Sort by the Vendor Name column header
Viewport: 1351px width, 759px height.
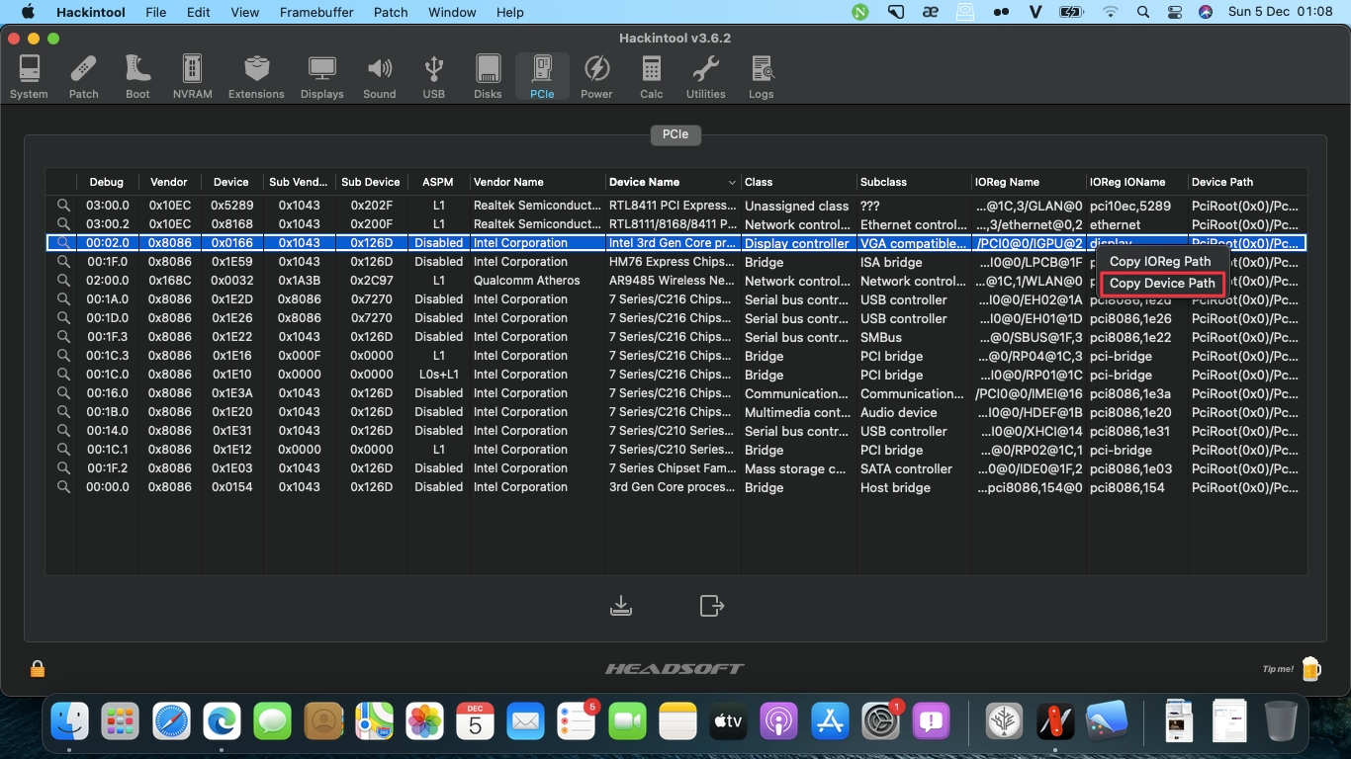pos(537,182)
